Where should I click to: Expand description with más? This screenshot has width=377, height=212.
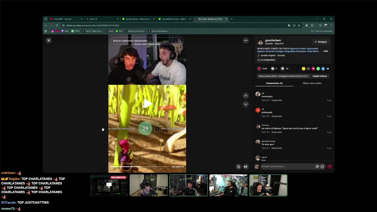pos(326,51)
